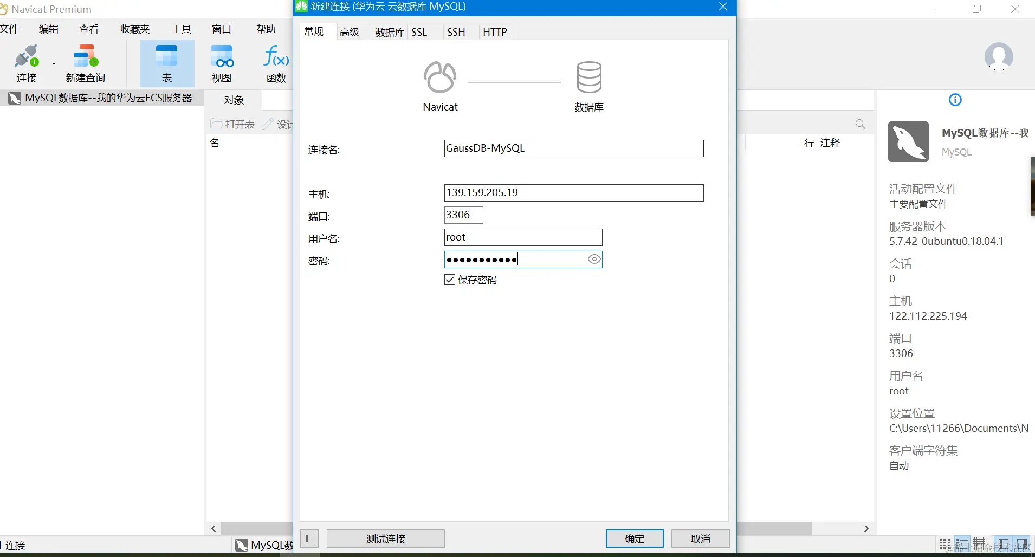Click the host value 122.112.225.194
This screenshot has width=1035, height=557.
click(x=928, y=316)
